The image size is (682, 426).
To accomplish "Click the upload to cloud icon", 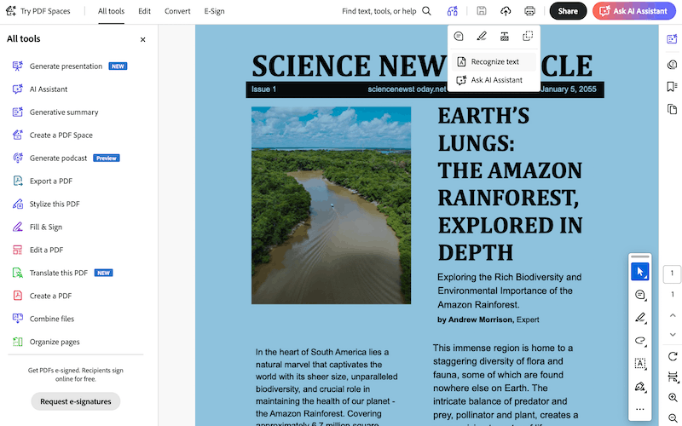I will pos(506,11).
